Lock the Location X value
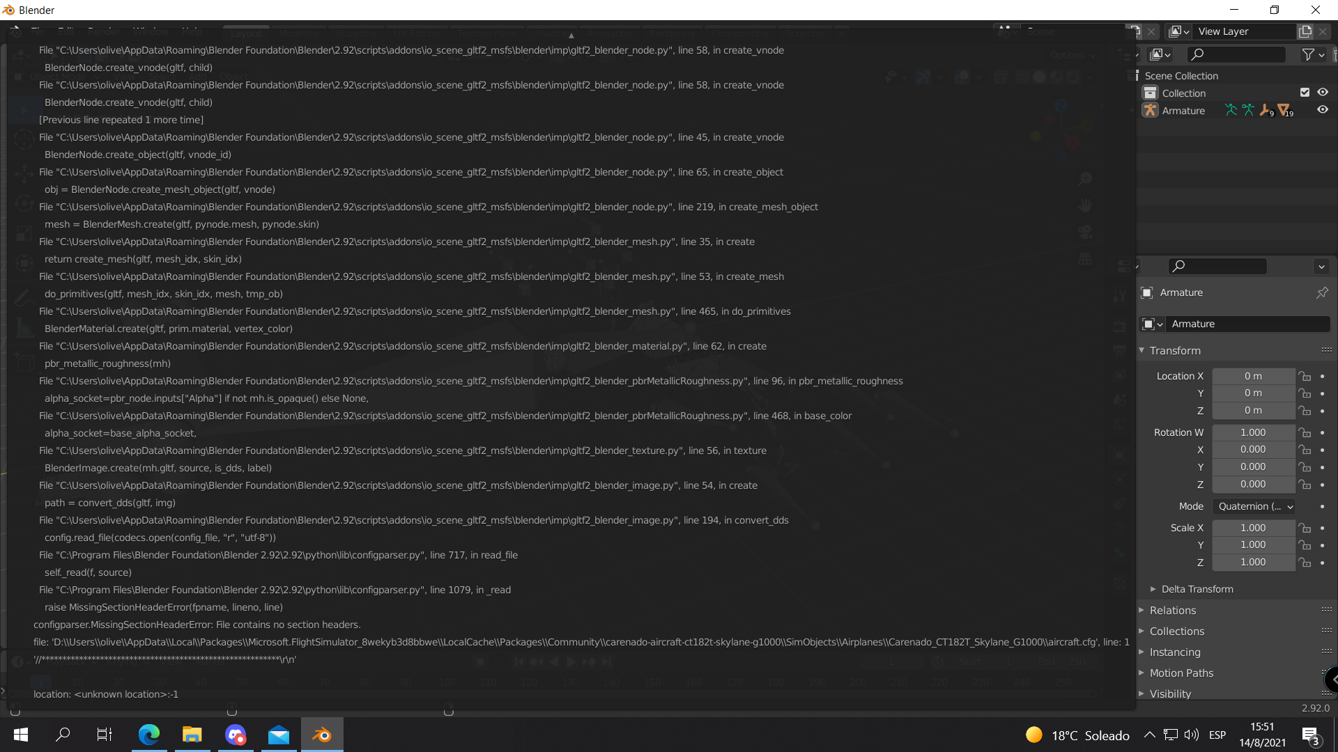The width and height of the screenshot is (1338, 752). point(1305,376)
